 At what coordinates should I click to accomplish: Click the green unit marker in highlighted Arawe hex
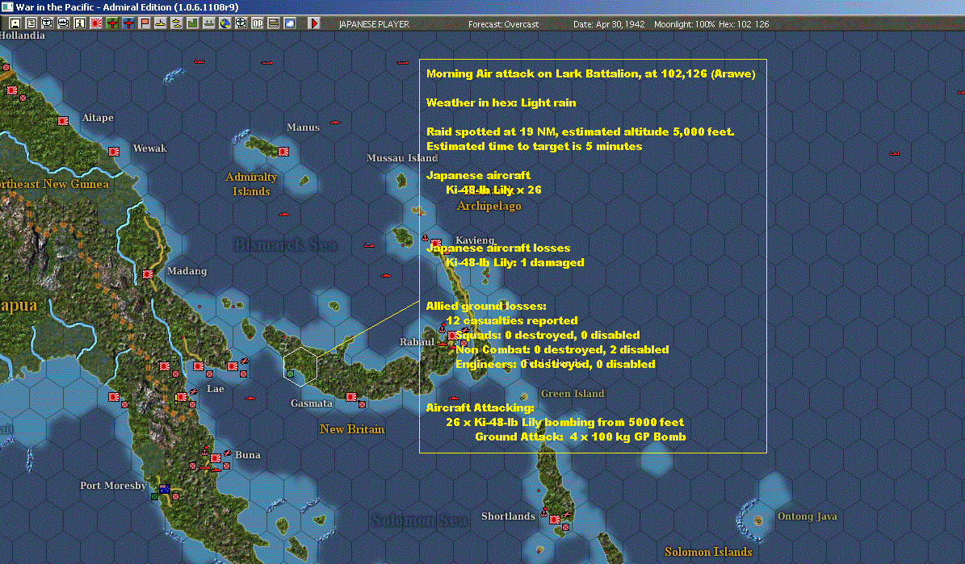(291, 374)
